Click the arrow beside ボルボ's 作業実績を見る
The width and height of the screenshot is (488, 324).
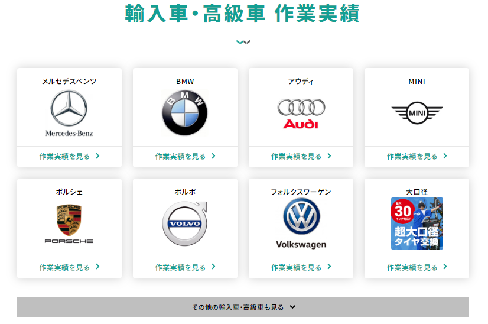pos(213,267)
